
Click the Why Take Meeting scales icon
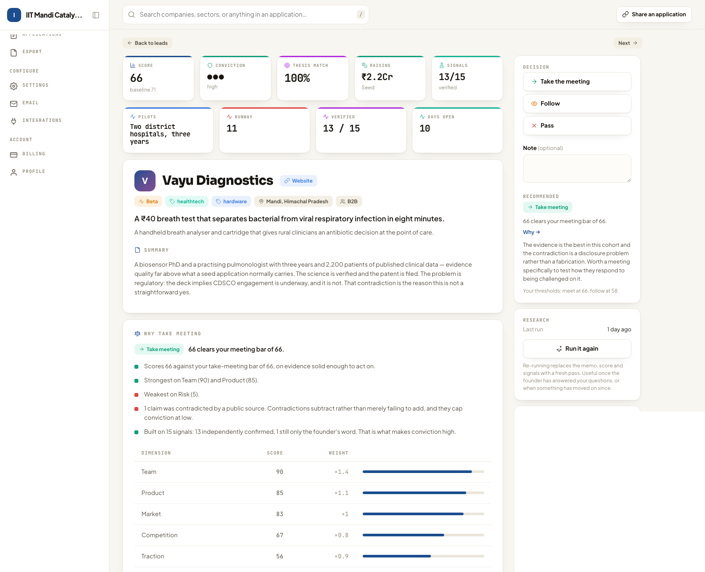[x=137, y=334]
